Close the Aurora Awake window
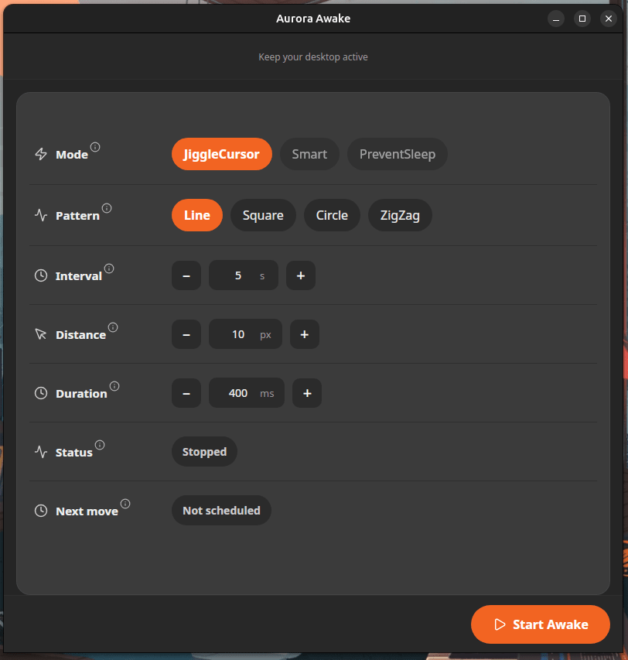 (608, 19)
